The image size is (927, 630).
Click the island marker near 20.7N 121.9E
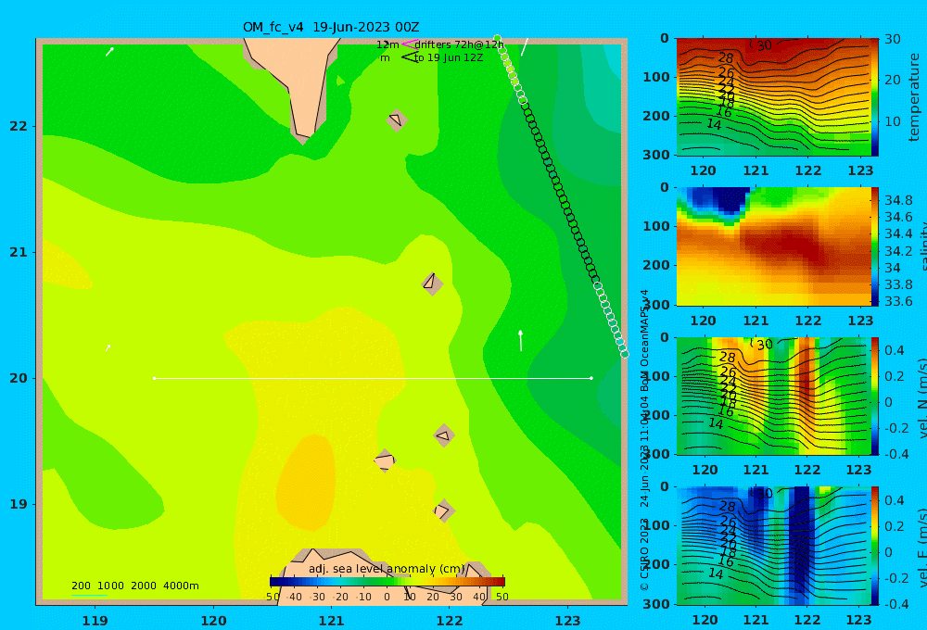tap(432, 283)
